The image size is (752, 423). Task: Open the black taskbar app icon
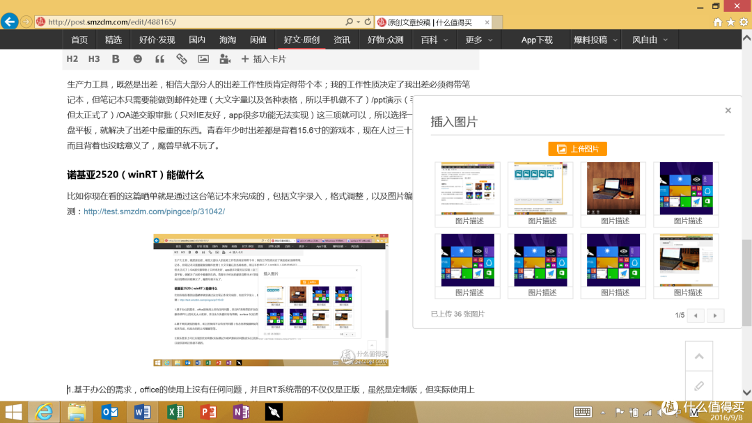[274, 412]
